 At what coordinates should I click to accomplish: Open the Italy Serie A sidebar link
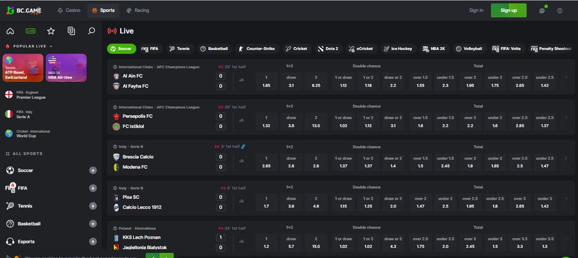pyautogui.click(x=26, y=115)
